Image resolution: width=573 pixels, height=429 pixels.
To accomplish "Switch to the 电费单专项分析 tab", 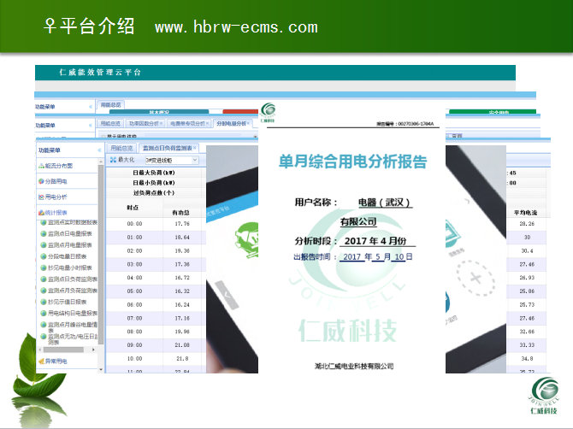I will (x=187, y=123).
